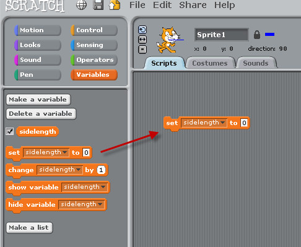Image resolution: width=301 pixels, height=247 pixels.
Task: Click value field of palette set block
Action: pyautogui.click(x=86, y=152)
